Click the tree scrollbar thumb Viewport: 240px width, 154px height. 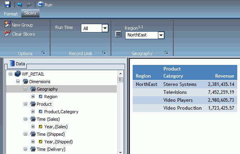click(x=120, y=80)
